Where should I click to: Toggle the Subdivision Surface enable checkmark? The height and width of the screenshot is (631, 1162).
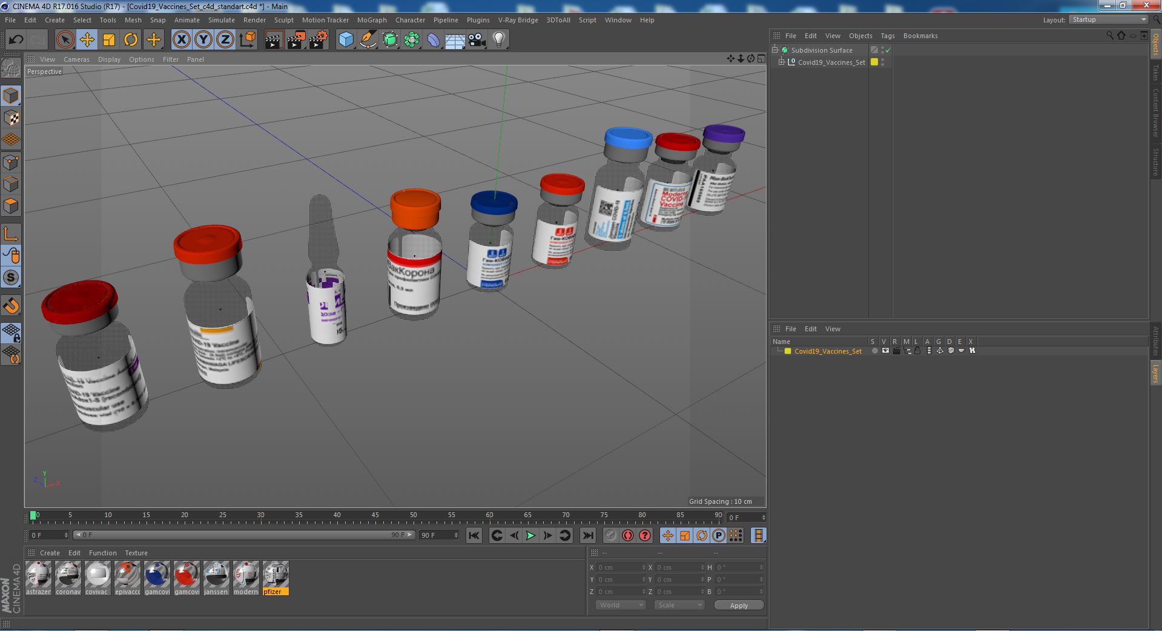click(888, 50)
